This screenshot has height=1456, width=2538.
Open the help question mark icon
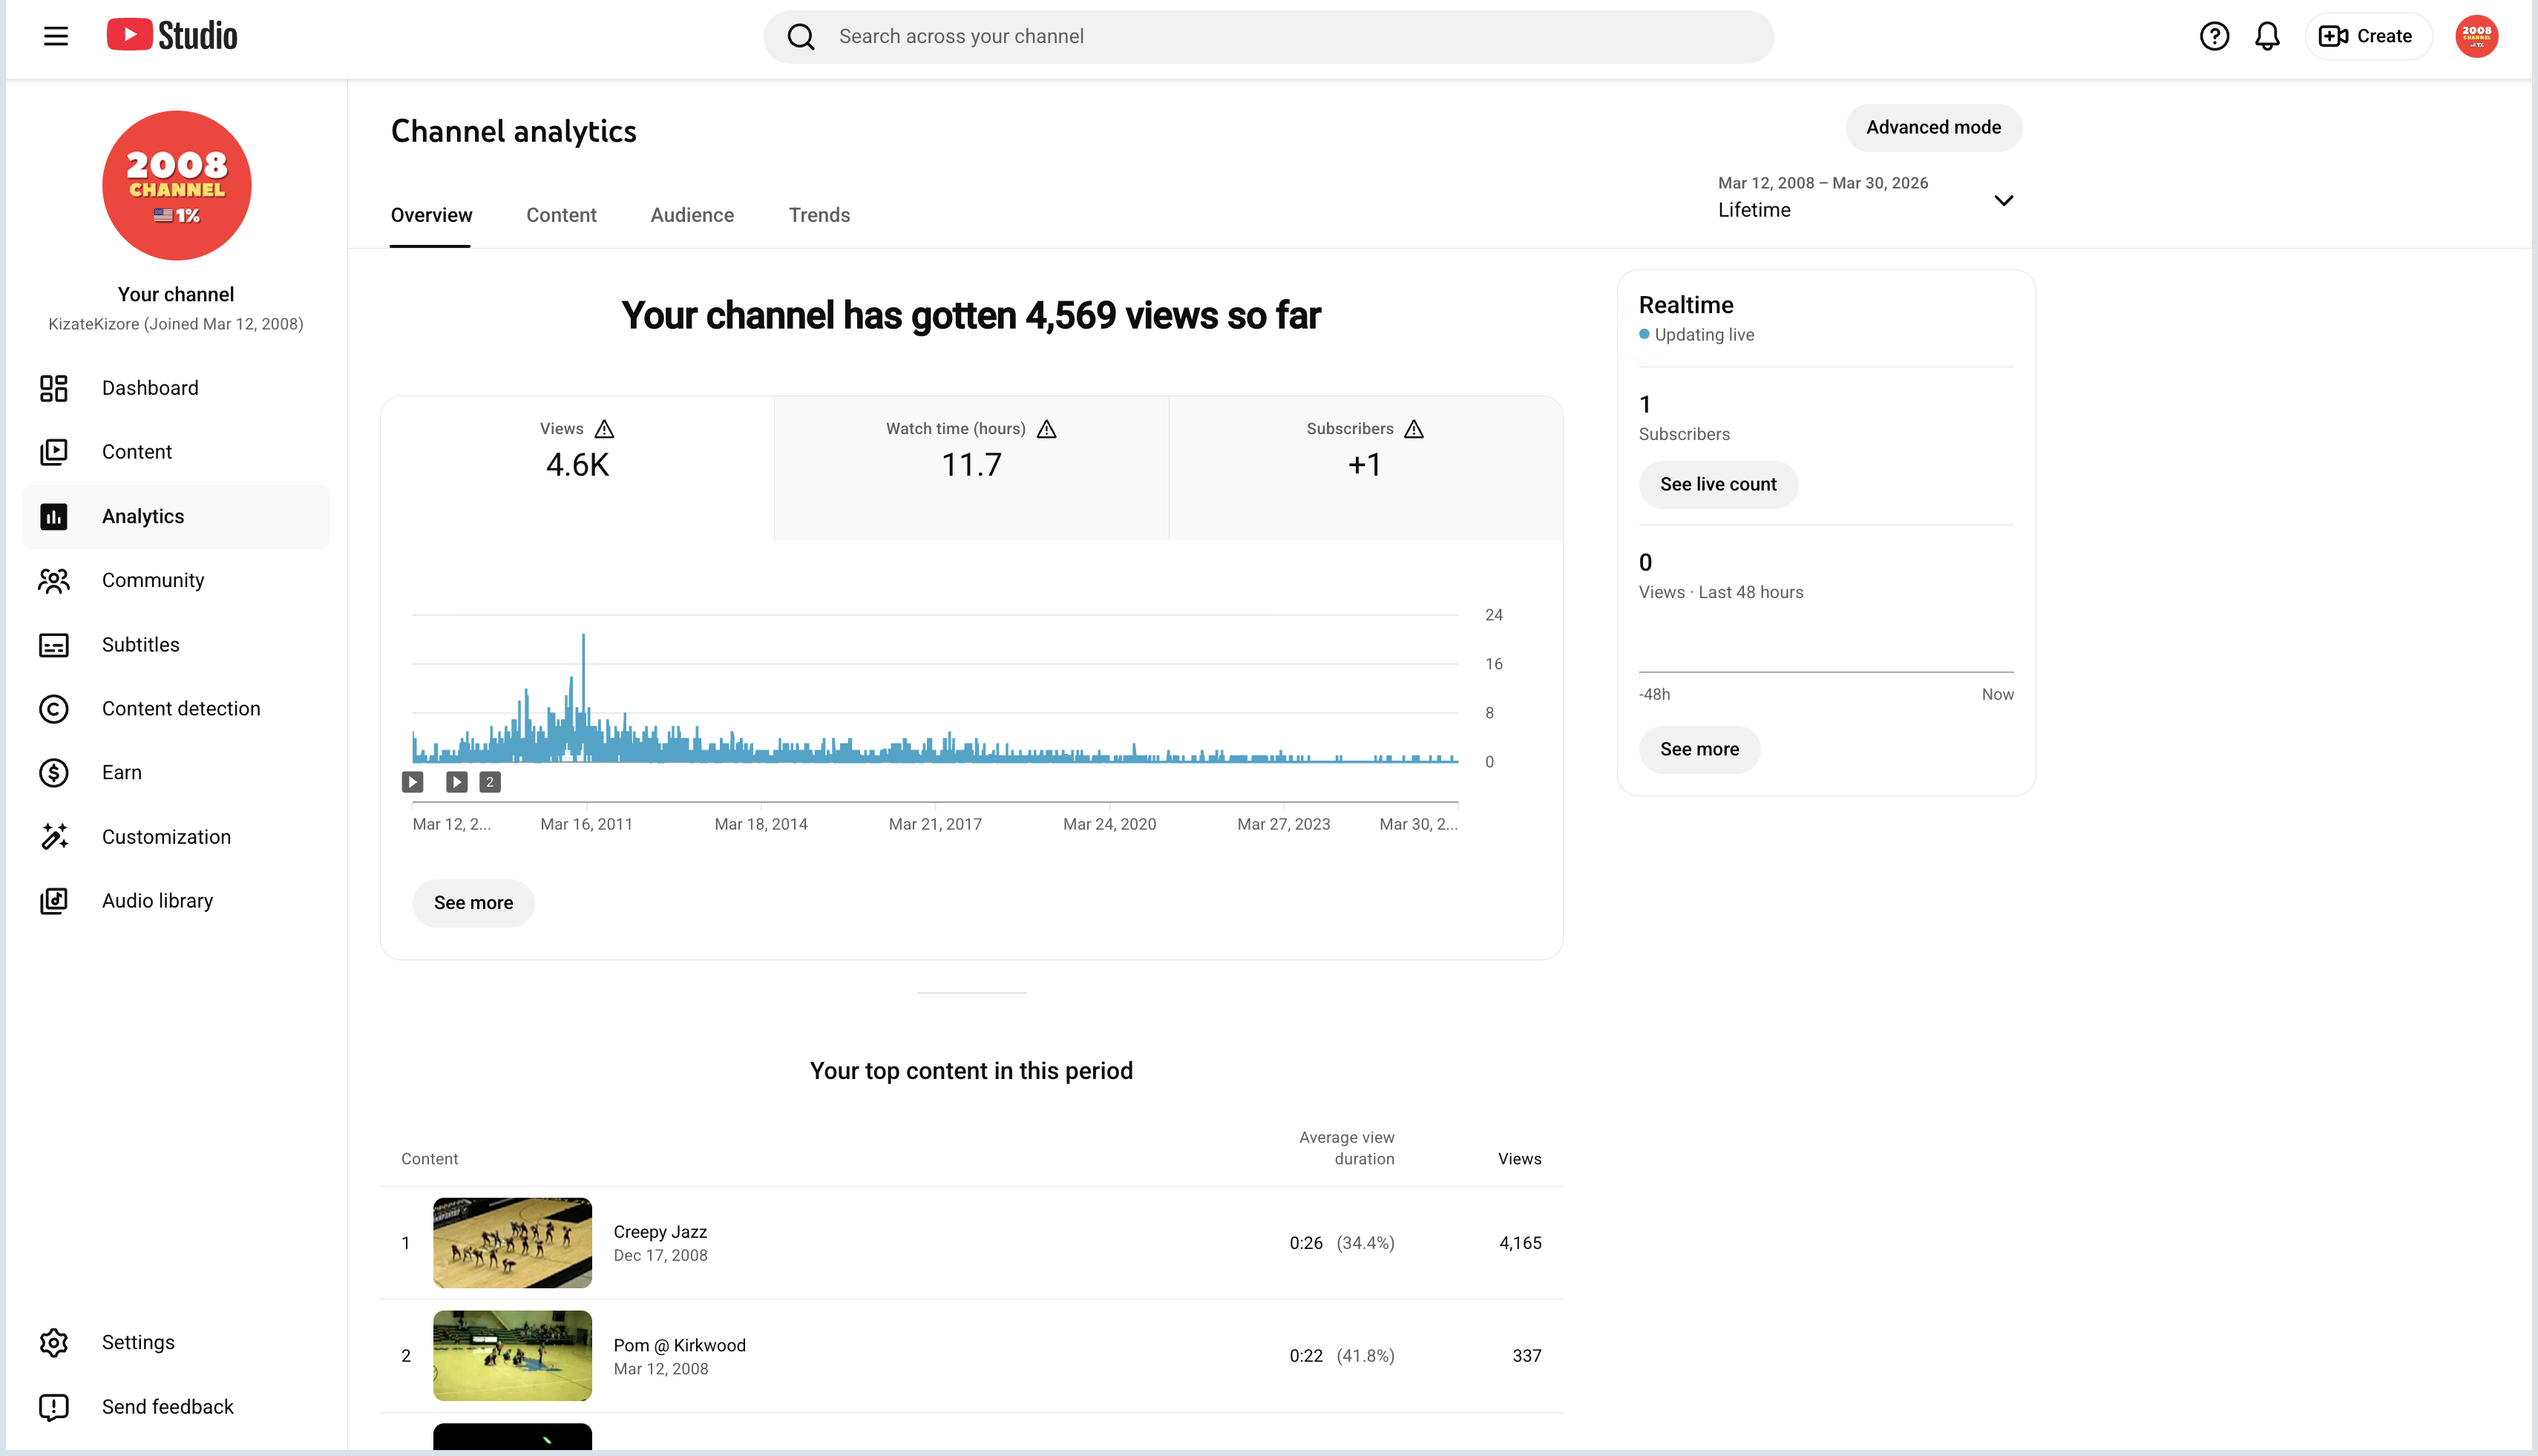2214,37
